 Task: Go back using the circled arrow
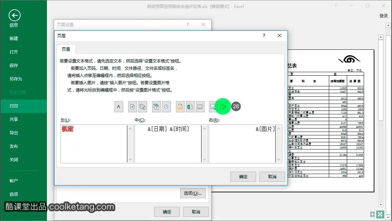point(14,16)
